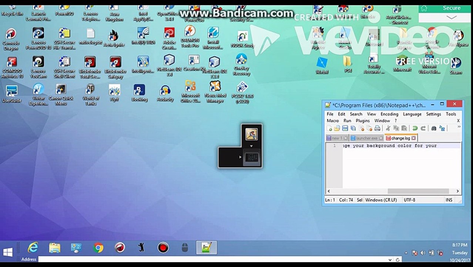473x267 pixels.
Task: Click the UTF-8 encoding status bar entry
Action: pyautogui.click(x=409, y=200)
